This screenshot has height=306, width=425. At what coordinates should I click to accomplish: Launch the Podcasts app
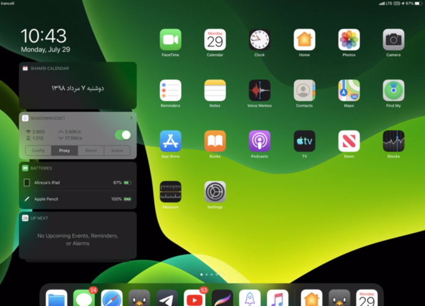pyautogui.click(x=260, y=141)
